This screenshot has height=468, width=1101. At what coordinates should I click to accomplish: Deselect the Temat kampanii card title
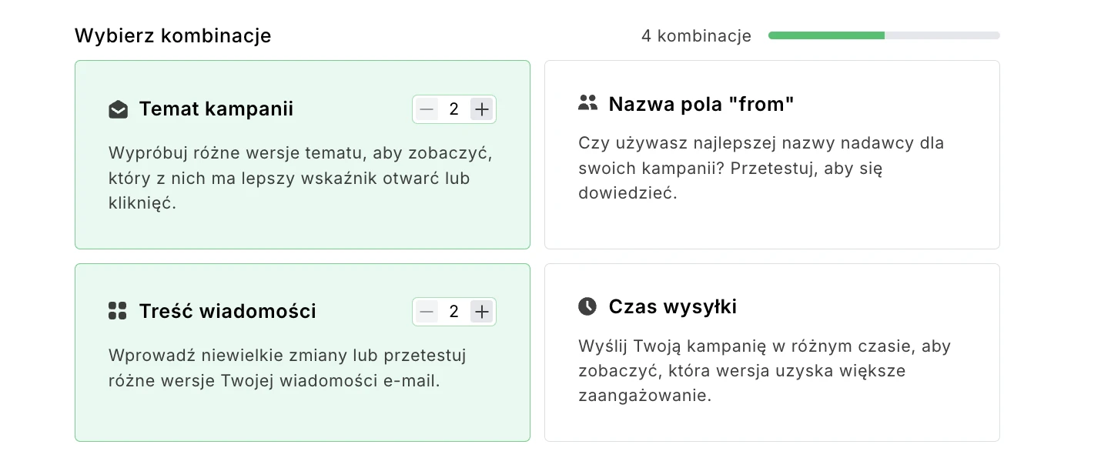(x=216, y=109)
